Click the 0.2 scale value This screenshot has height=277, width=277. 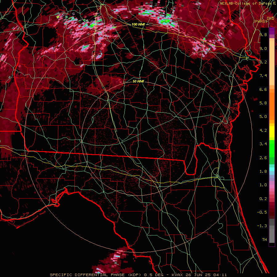click(x=263, y=199)
